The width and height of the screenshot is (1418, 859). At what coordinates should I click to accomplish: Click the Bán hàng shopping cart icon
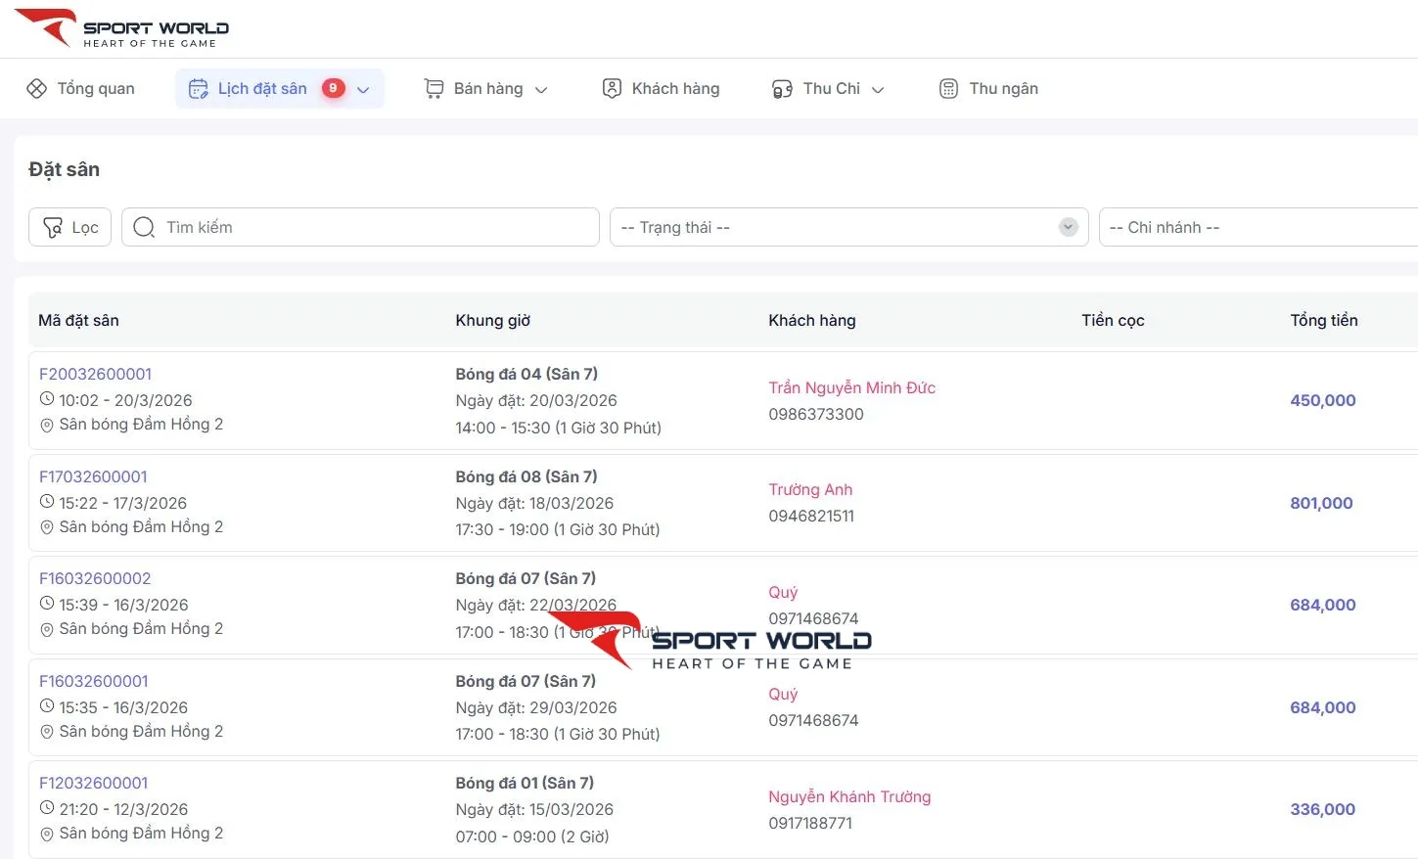434,89
